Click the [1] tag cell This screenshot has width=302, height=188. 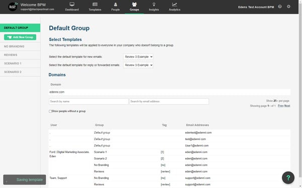coord(163,152)
